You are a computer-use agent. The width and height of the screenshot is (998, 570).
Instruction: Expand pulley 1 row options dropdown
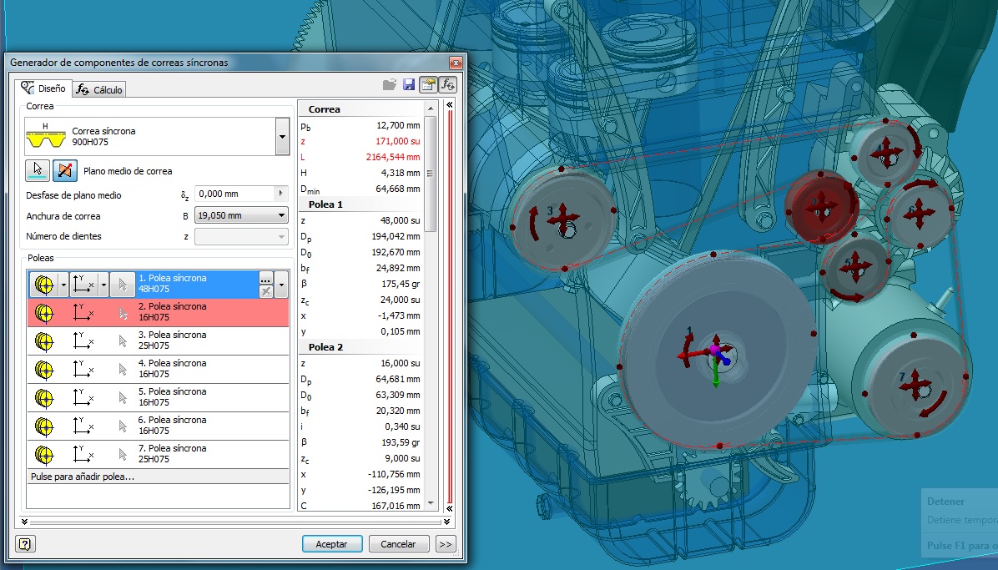tap(281, 285)
